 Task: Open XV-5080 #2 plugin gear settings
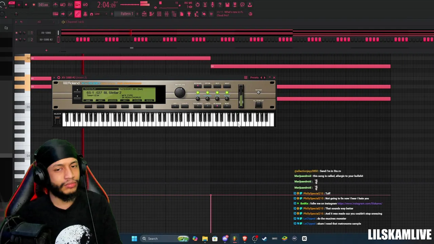58,78
